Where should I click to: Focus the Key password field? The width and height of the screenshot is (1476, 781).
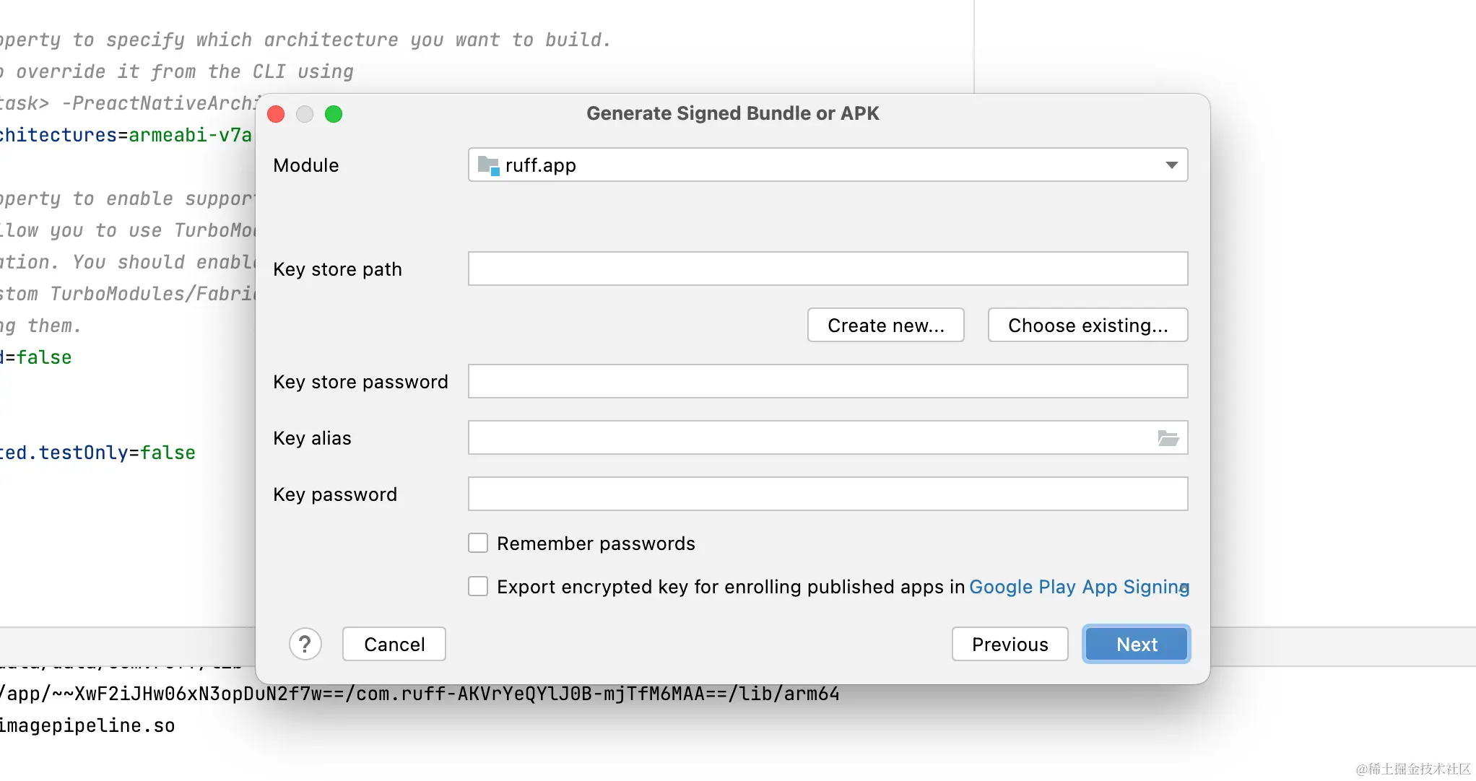point(828,494)
